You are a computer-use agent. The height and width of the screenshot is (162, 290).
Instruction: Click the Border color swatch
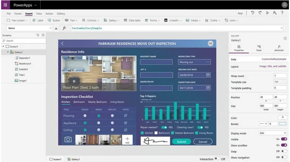tap(283, 124)
